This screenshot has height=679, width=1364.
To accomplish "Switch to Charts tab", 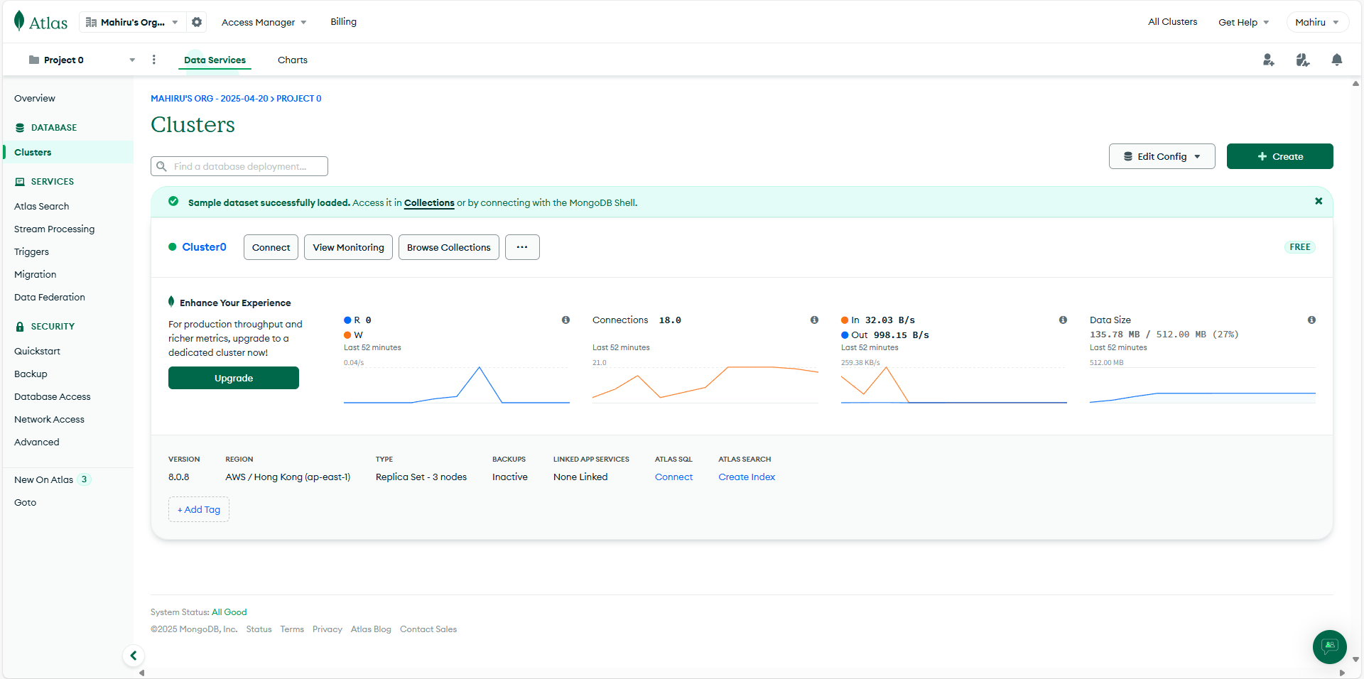I will 293,60.
